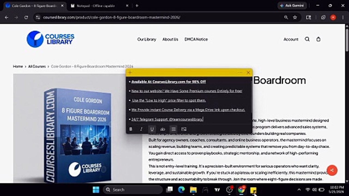This screenshot has height=196, width=349.
Task: Navigate to Home breadcrumb
Action: [x=18, y=66]
